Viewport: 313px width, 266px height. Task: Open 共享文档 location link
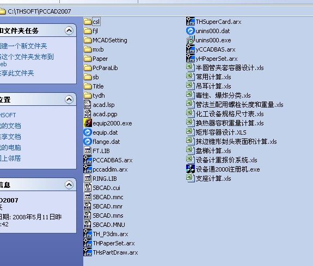(x=10, y=137)
